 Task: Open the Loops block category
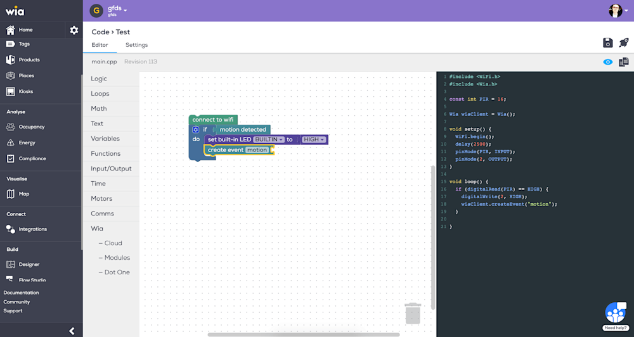point(100,94)
